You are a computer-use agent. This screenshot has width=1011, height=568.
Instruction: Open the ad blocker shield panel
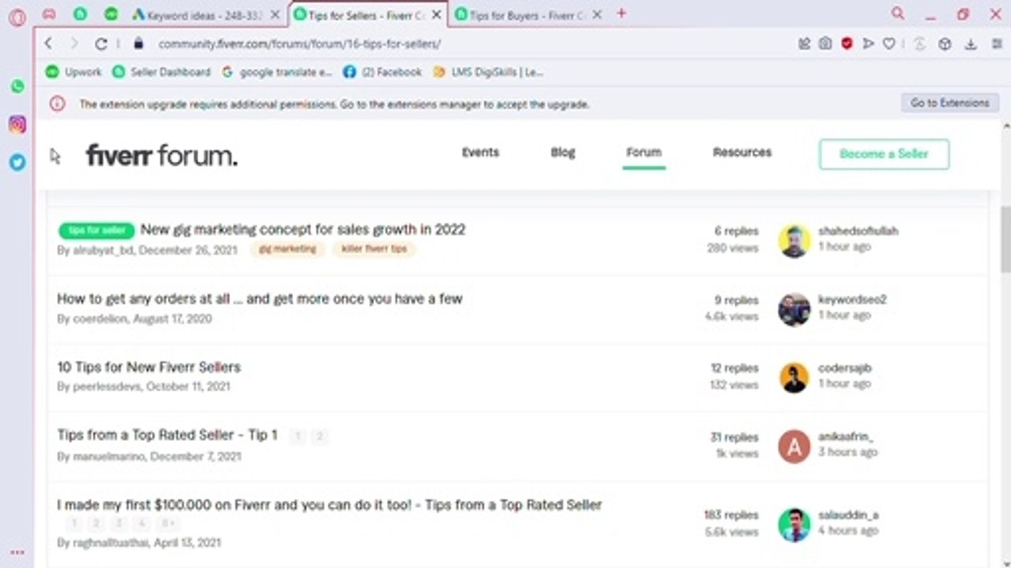pyautogui.click(x=847, y=44)
